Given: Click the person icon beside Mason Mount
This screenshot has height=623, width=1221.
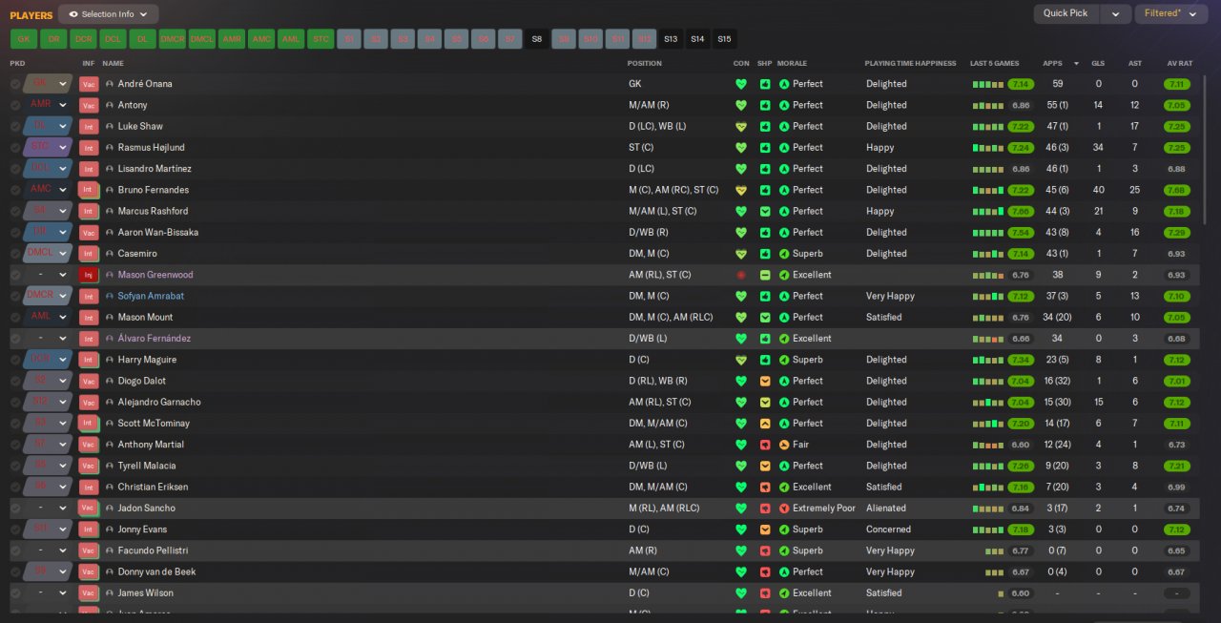Looking at the screenshot, I should pyautogui.click(x=110, y=317).
